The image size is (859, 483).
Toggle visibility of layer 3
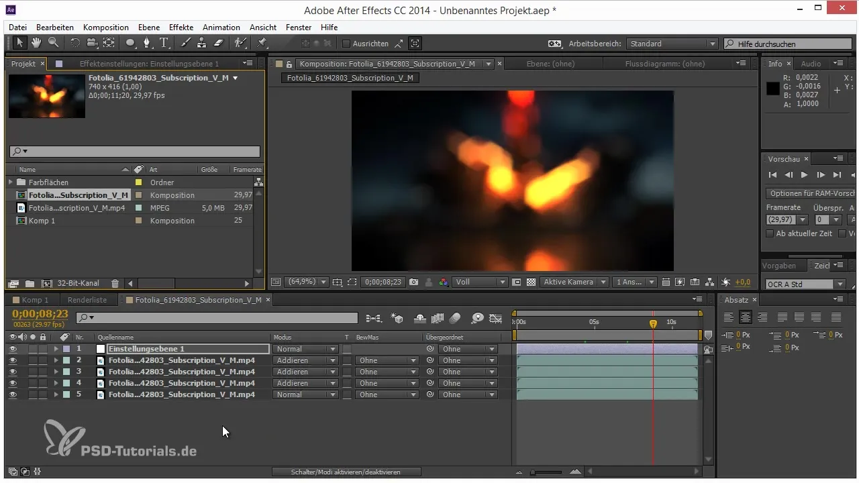pyautogui.click(x=12, y=372)
